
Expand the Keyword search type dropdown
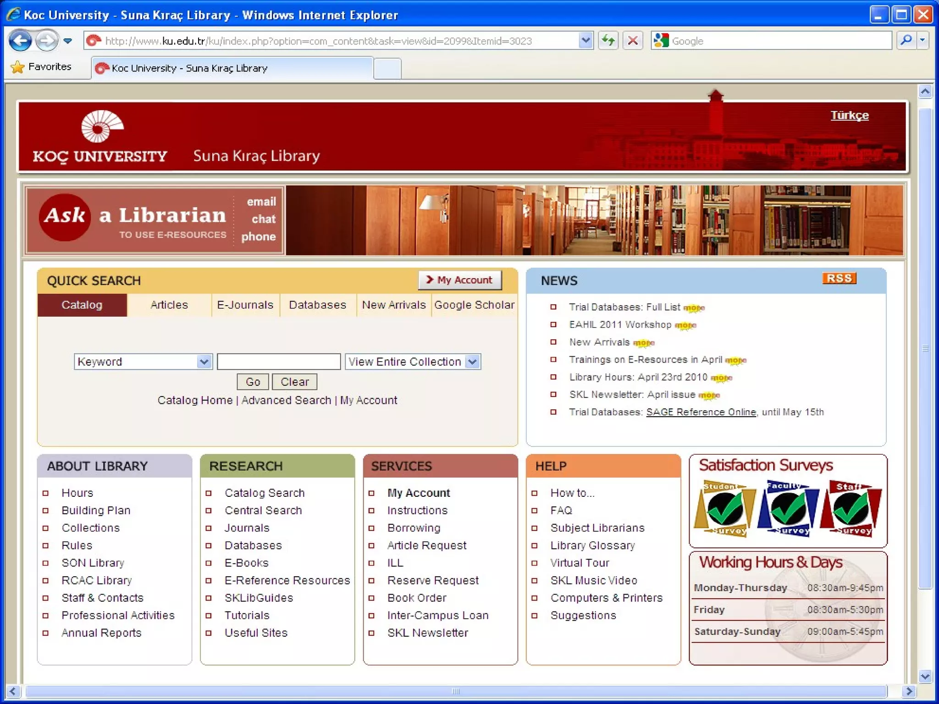pos(204,362)
